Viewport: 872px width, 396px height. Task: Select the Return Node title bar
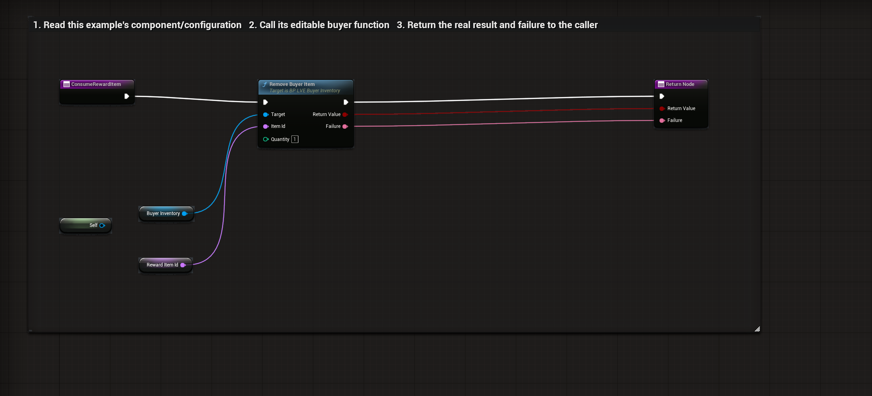point(681,84)
